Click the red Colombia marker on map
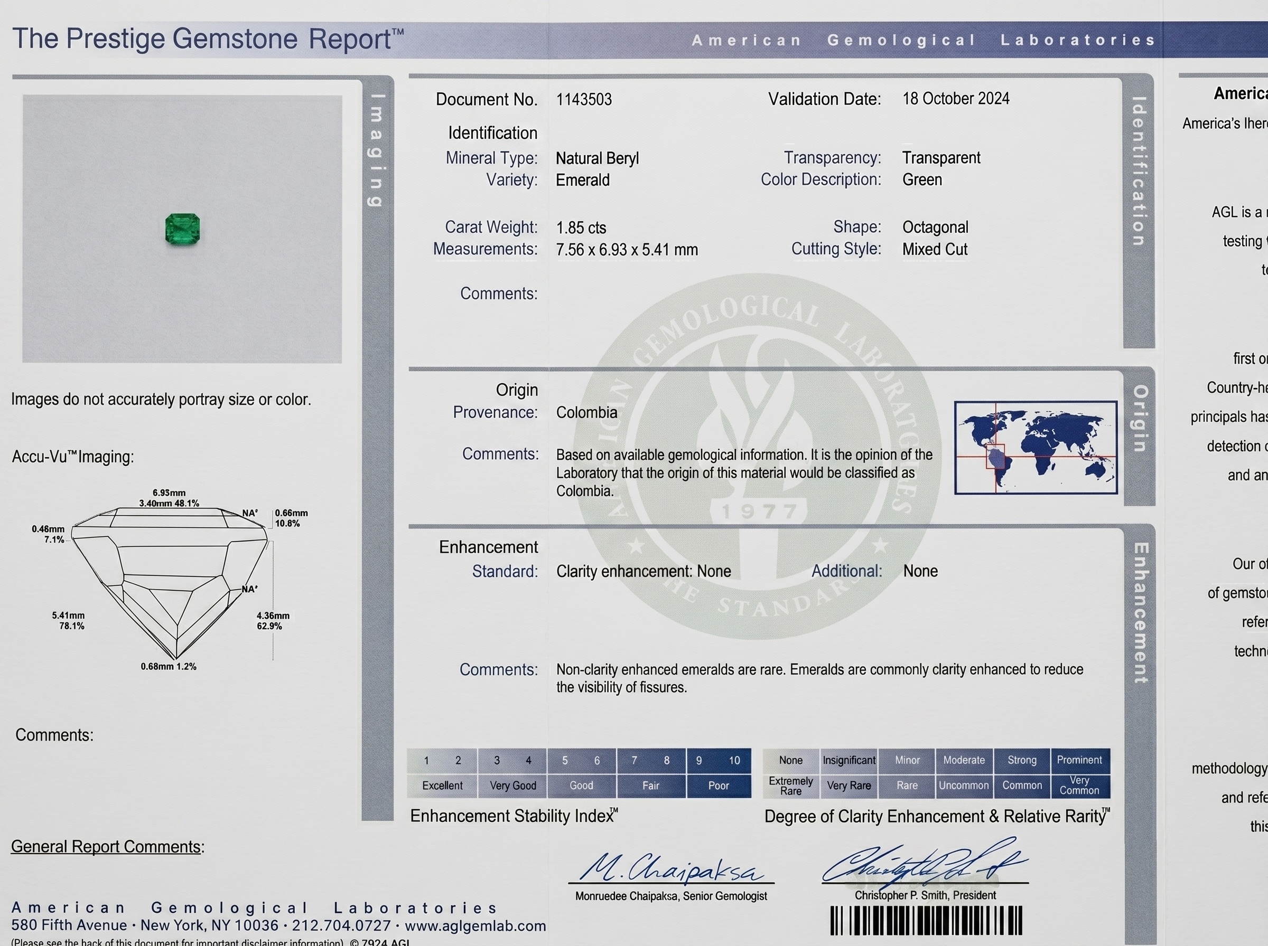 coord(996,457)
